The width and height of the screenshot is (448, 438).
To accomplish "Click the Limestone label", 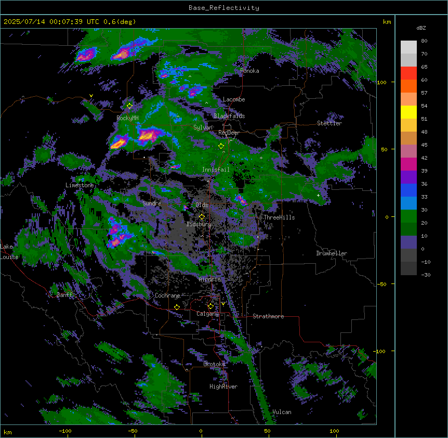I will point(80,185).
